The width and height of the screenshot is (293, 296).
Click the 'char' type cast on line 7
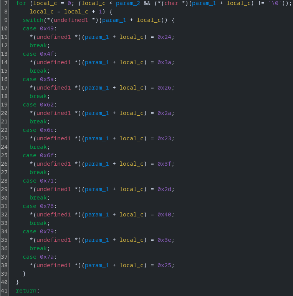click(171, 3)
